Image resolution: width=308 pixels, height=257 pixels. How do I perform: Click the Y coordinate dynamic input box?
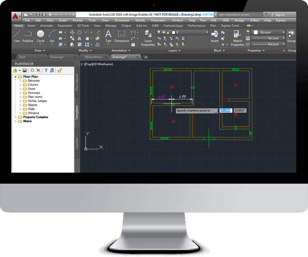pyautogui.click(x=240, y=111)
